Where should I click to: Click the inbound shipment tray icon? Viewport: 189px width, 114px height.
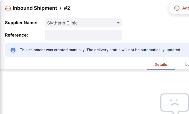click(x=8, y=8)
